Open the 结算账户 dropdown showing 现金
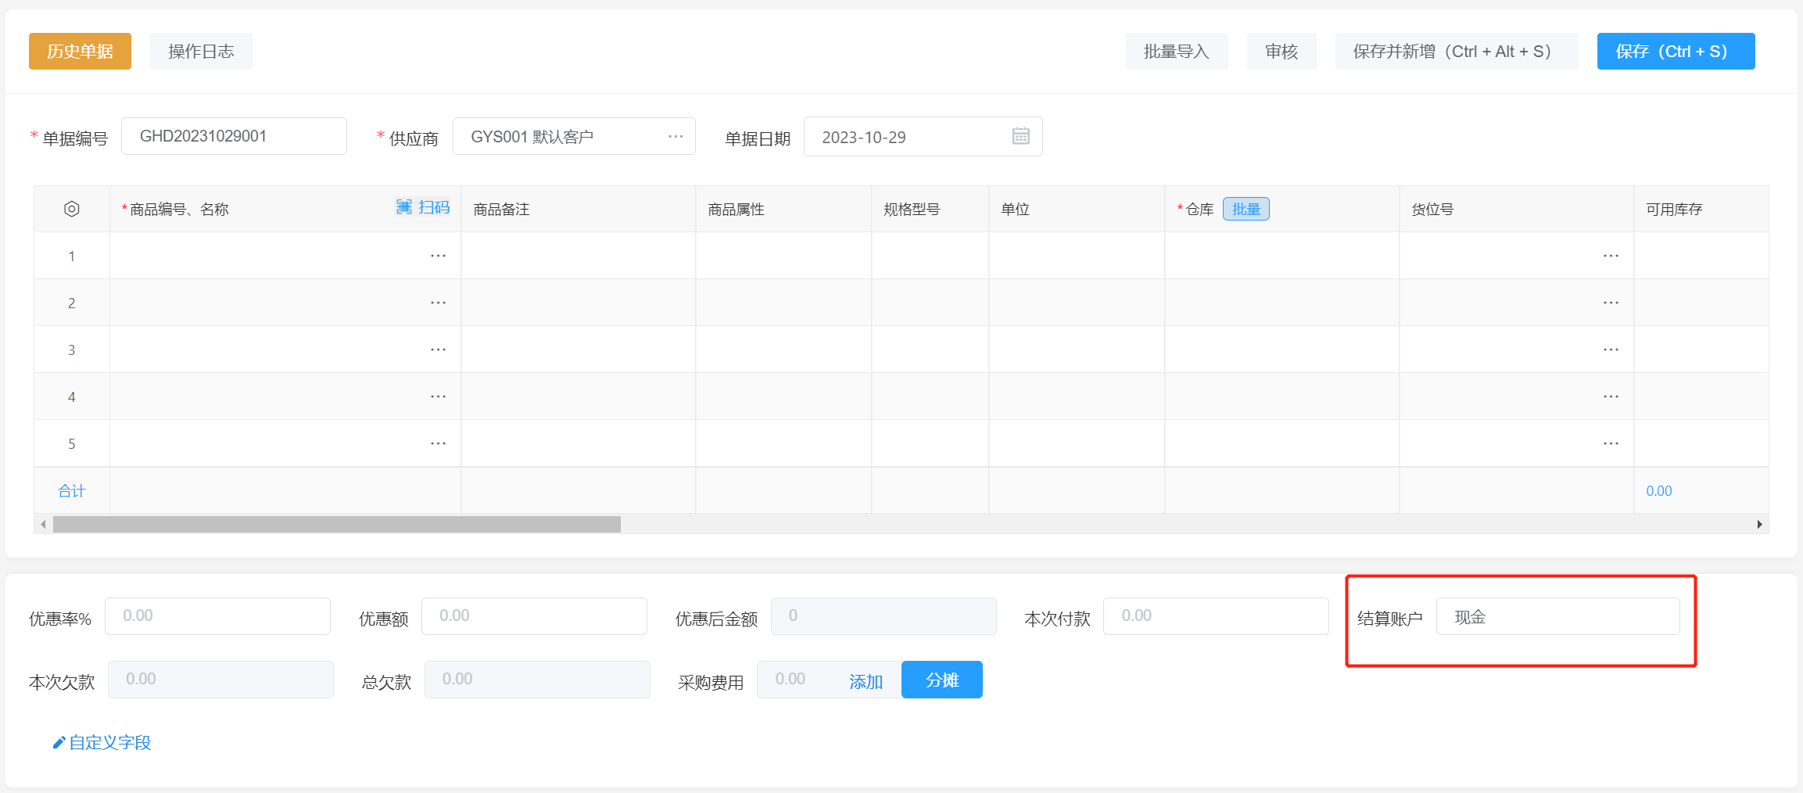 pos(1557,616)
